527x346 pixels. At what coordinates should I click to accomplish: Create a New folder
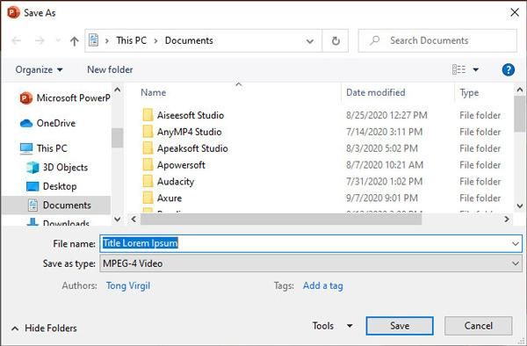[110, 69]
